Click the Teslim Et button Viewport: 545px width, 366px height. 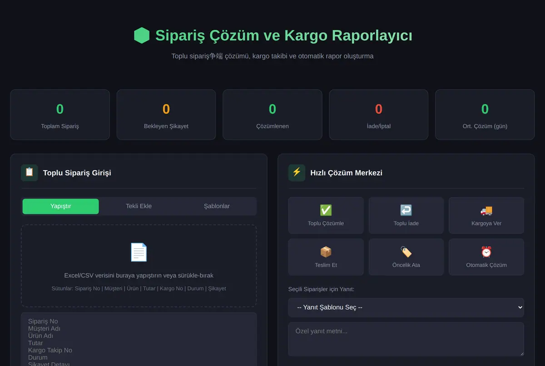326,257
